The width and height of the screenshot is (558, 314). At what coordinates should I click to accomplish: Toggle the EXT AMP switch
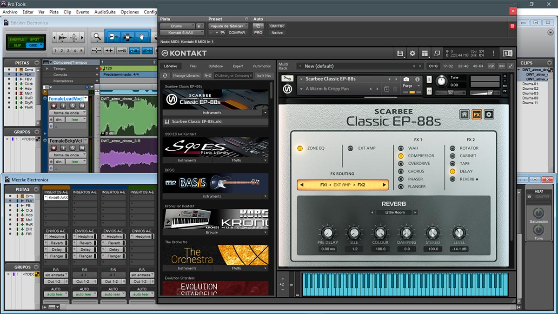(350, 148)
